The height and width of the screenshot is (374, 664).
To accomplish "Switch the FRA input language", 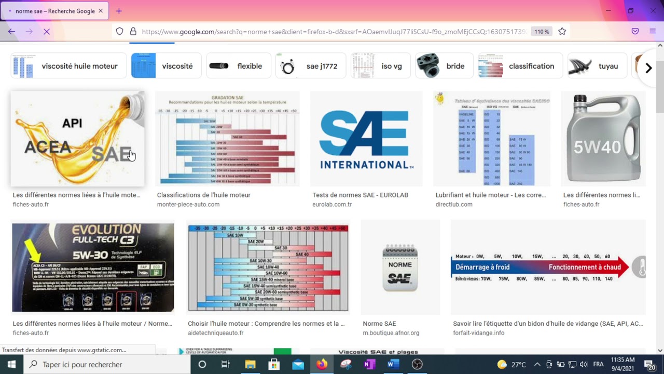I will click(x=598, y=364).
